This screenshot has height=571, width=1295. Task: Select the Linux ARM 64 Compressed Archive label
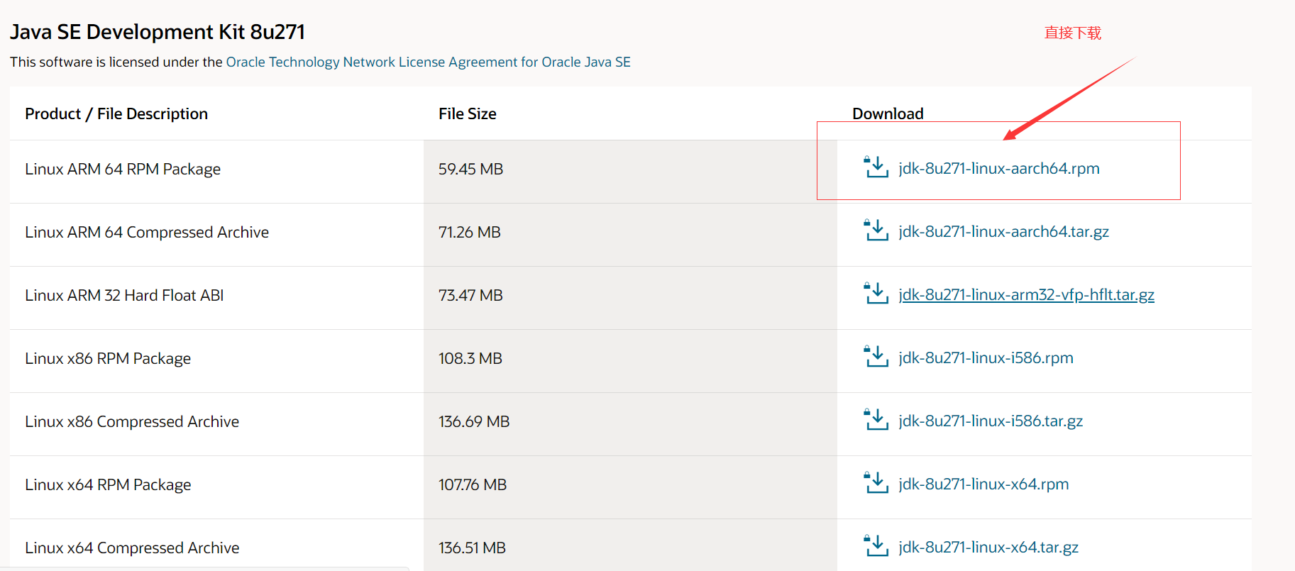[x=147, y=232]
